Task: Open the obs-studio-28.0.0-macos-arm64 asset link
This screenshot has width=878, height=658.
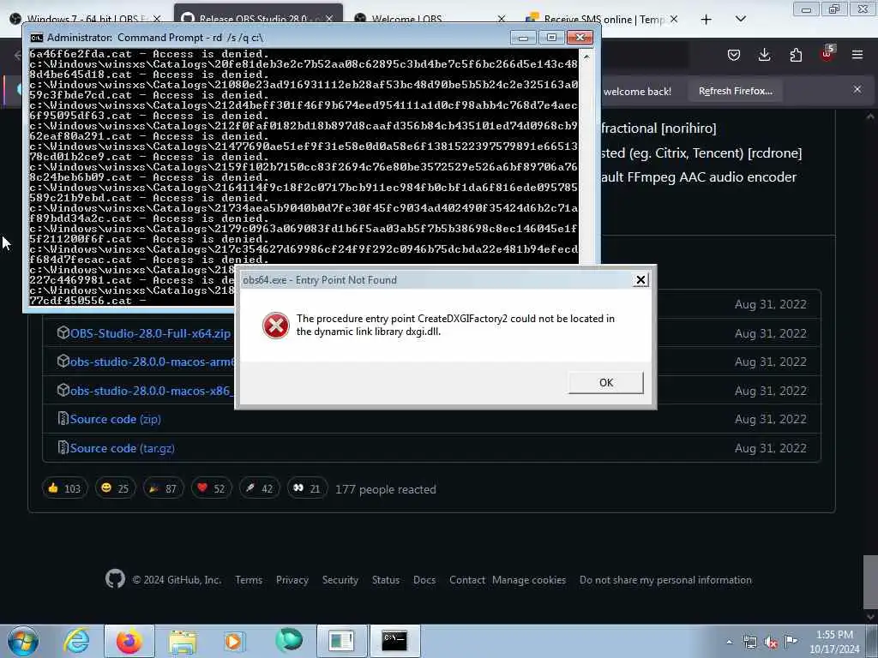Action: tap(153, 362)
